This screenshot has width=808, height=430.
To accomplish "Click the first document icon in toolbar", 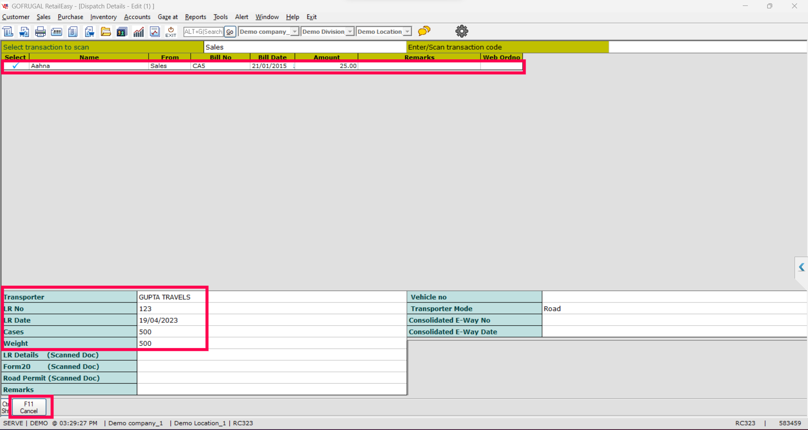I will 8,32.
